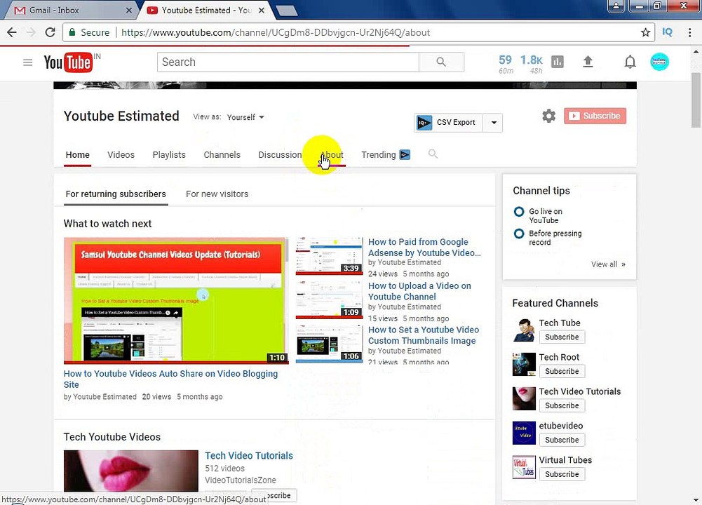
Task: Open vidIQ bar chart stats icon
Action: click(558, 62)
